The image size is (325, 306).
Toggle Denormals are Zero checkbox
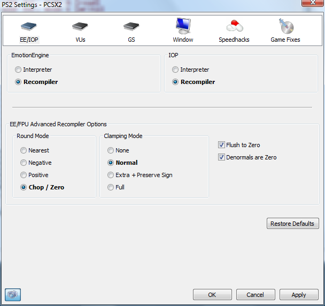[x=221, y=157]
